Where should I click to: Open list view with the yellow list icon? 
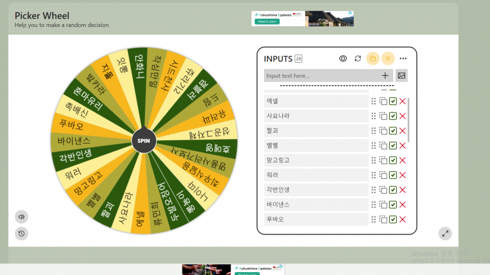(x=388, y=59)
